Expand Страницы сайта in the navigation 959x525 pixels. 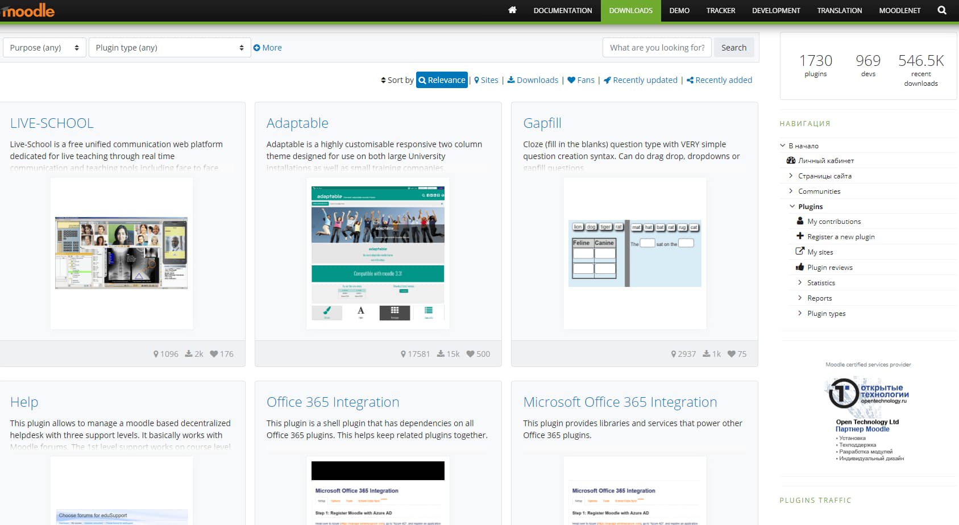791,176
